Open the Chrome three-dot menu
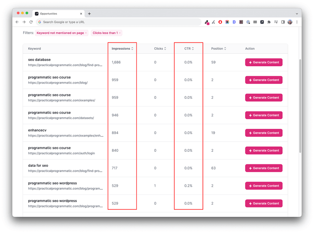Viewport: 314px width, 233px height. (x=297, y=22)
